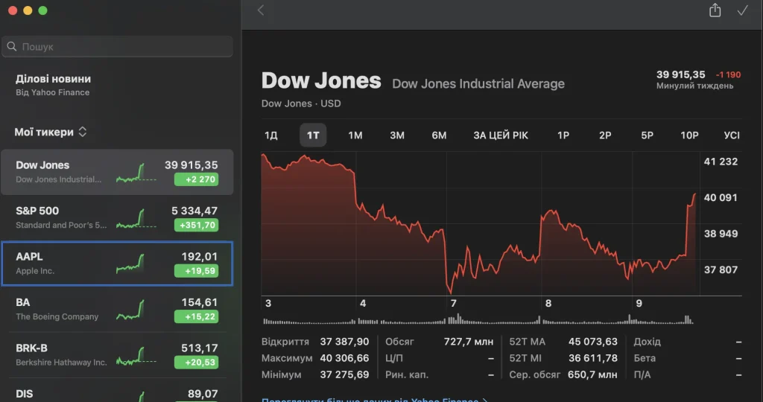
Task: Go back with the left chevron
Action: click(x=261, y=10)
